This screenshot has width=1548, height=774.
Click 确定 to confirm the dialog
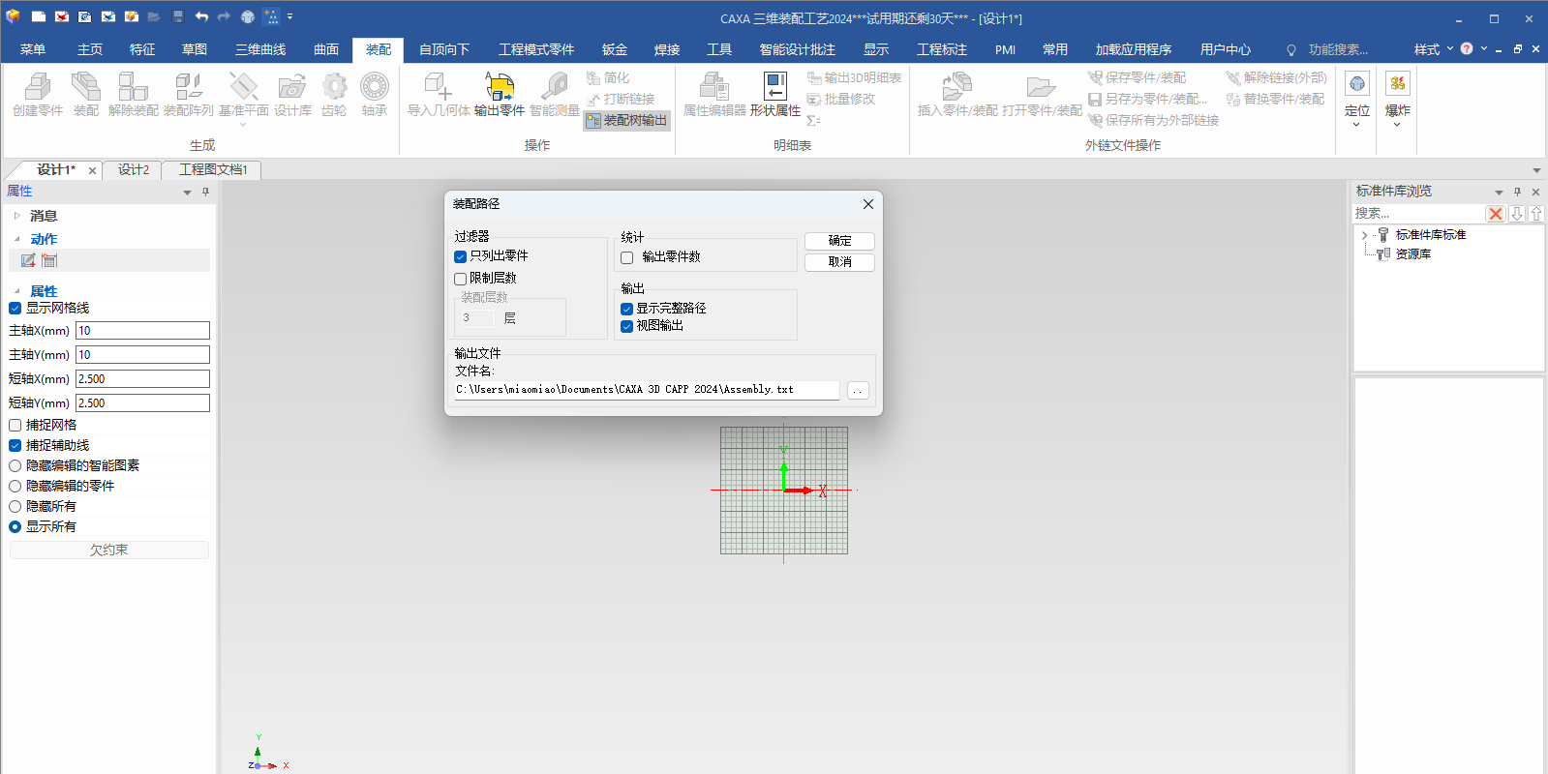pyautogui.click(x=839, y=241)
